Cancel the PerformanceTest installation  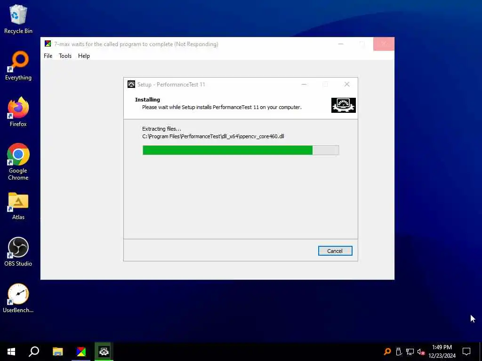pos(335,251)
